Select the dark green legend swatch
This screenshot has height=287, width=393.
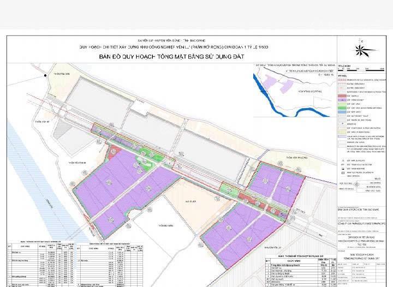pos(342,108)
